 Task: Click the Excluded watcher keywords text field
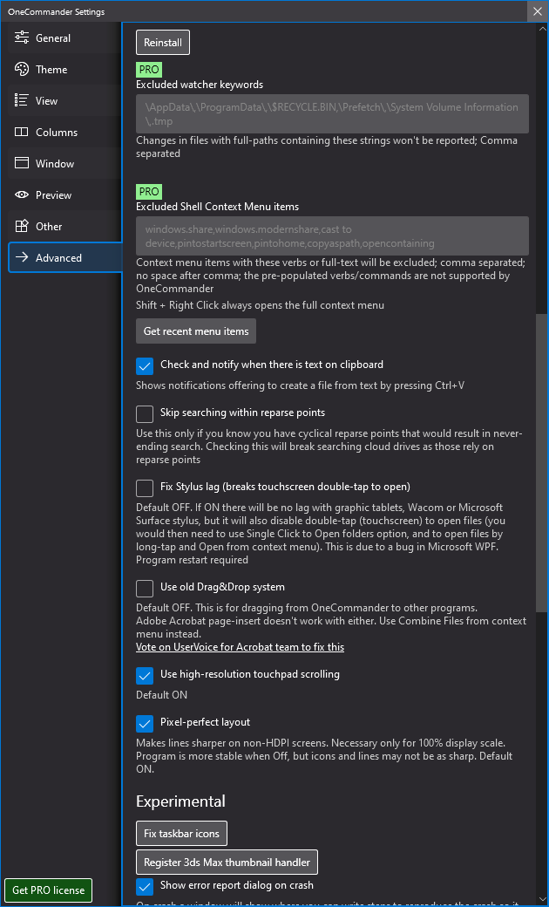point(332,113)
